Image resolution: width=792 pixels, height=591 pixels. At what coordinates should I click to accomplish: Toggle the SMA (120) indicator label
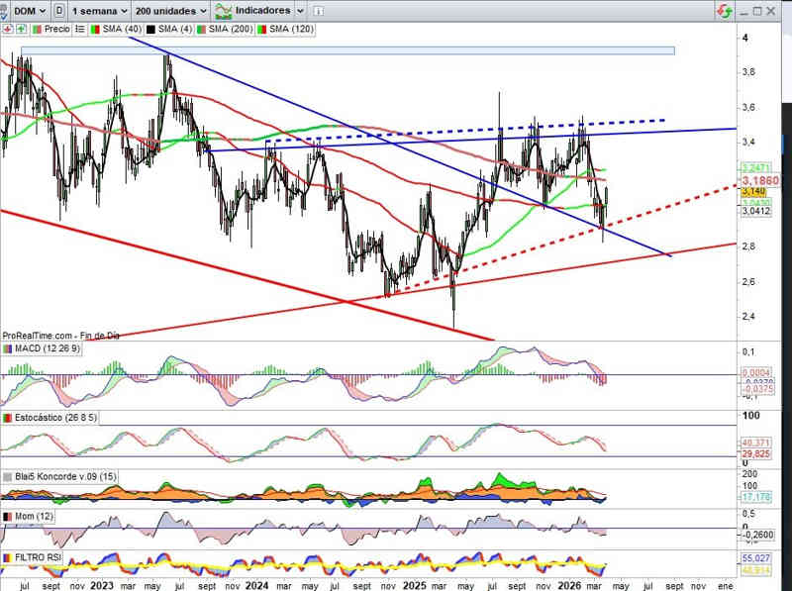click(289, 30)
